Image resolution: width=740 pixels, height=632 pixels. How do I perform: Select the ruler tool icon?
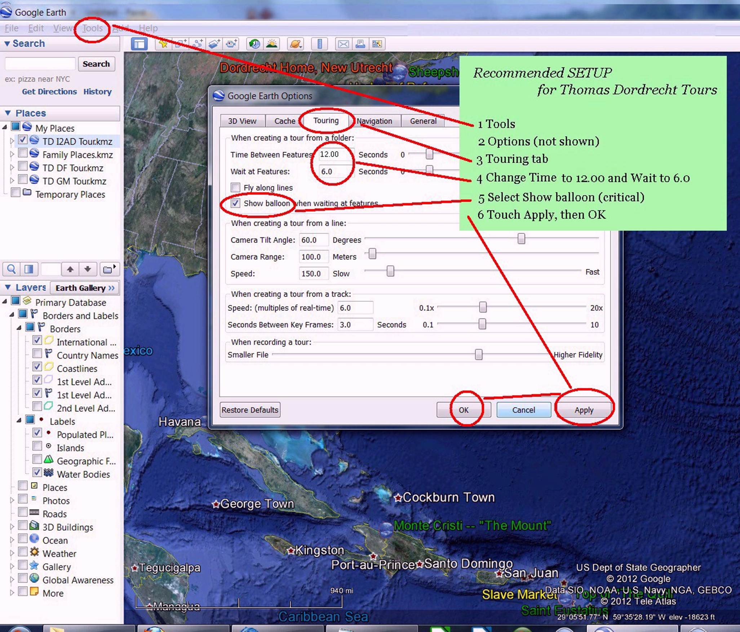319,44
